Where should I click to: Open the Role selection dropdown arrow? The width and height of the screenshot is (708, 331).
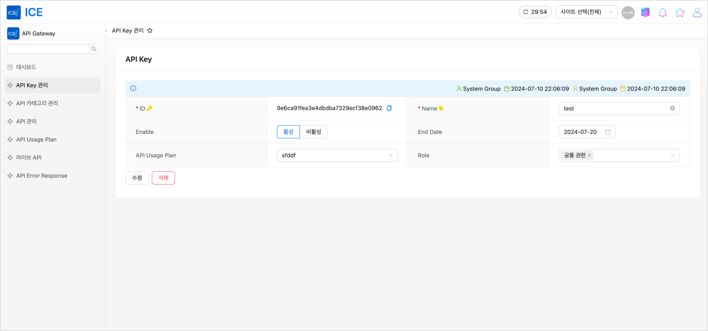673,155
